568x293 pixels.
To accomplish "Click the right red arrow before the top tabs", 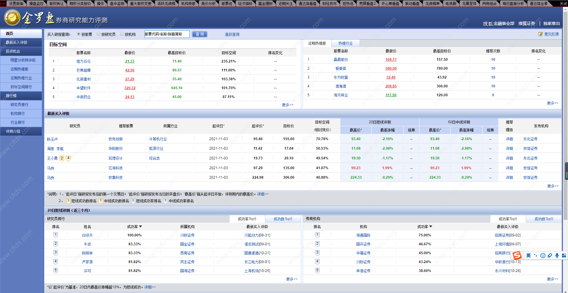I will click(x=4, y=4).
